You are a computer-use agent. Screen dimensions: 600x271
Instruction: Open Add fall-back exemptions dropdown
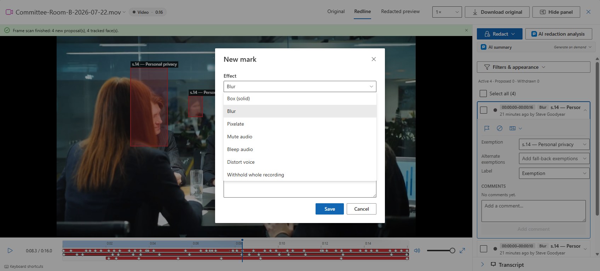(x=554, y=158)
